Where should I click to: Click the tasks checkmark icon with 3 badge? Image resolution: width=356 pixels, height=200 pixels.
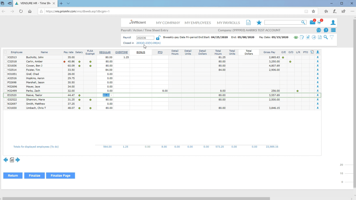click(319, 22)
